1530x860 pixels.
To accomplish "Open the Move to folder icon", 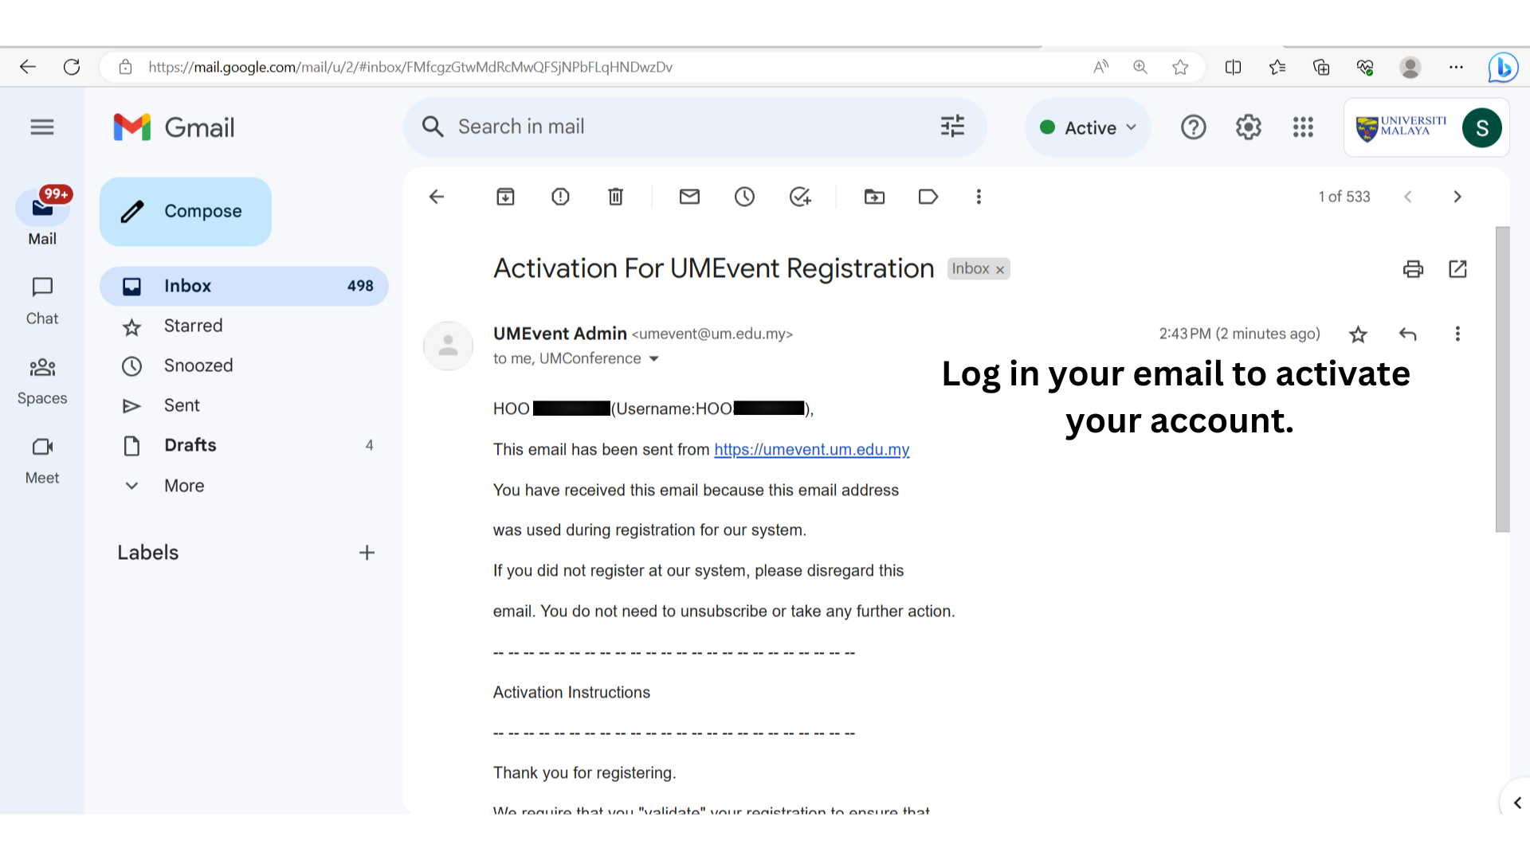I will pos(874,197).
